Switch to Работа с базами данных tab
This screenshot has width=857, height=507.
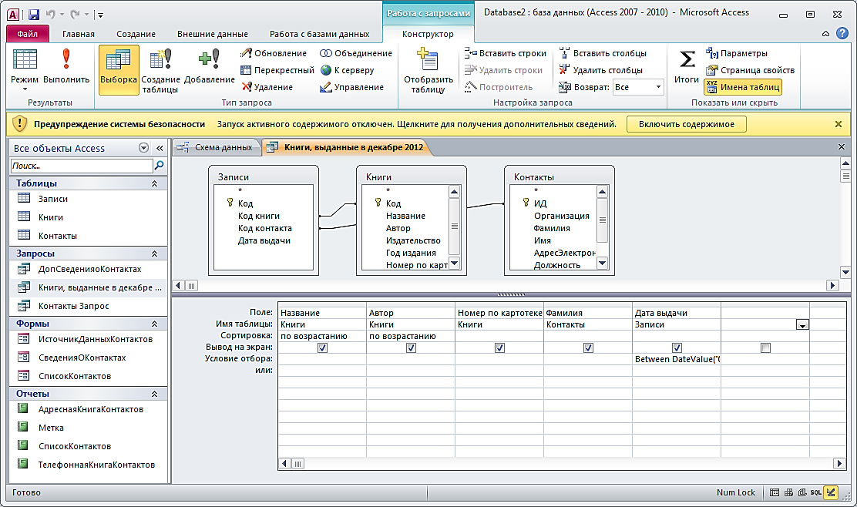click(319, 34)
